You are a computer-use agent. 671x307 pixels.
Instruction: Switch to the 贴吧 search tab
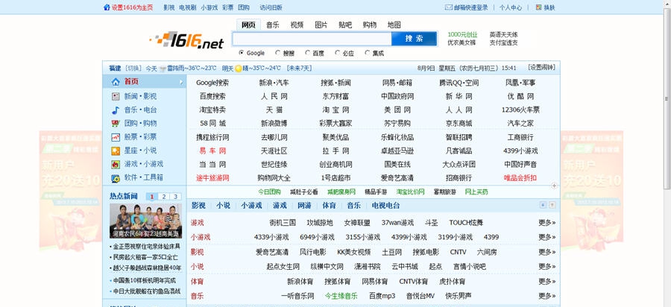click(x=345, y=25)
